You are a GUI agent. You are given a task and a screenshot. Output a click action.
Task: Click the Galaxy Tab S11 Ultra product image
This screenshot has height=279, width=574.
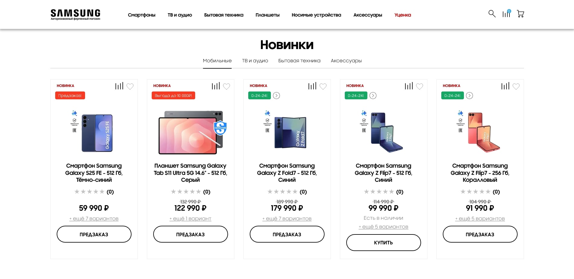point(191,132)
